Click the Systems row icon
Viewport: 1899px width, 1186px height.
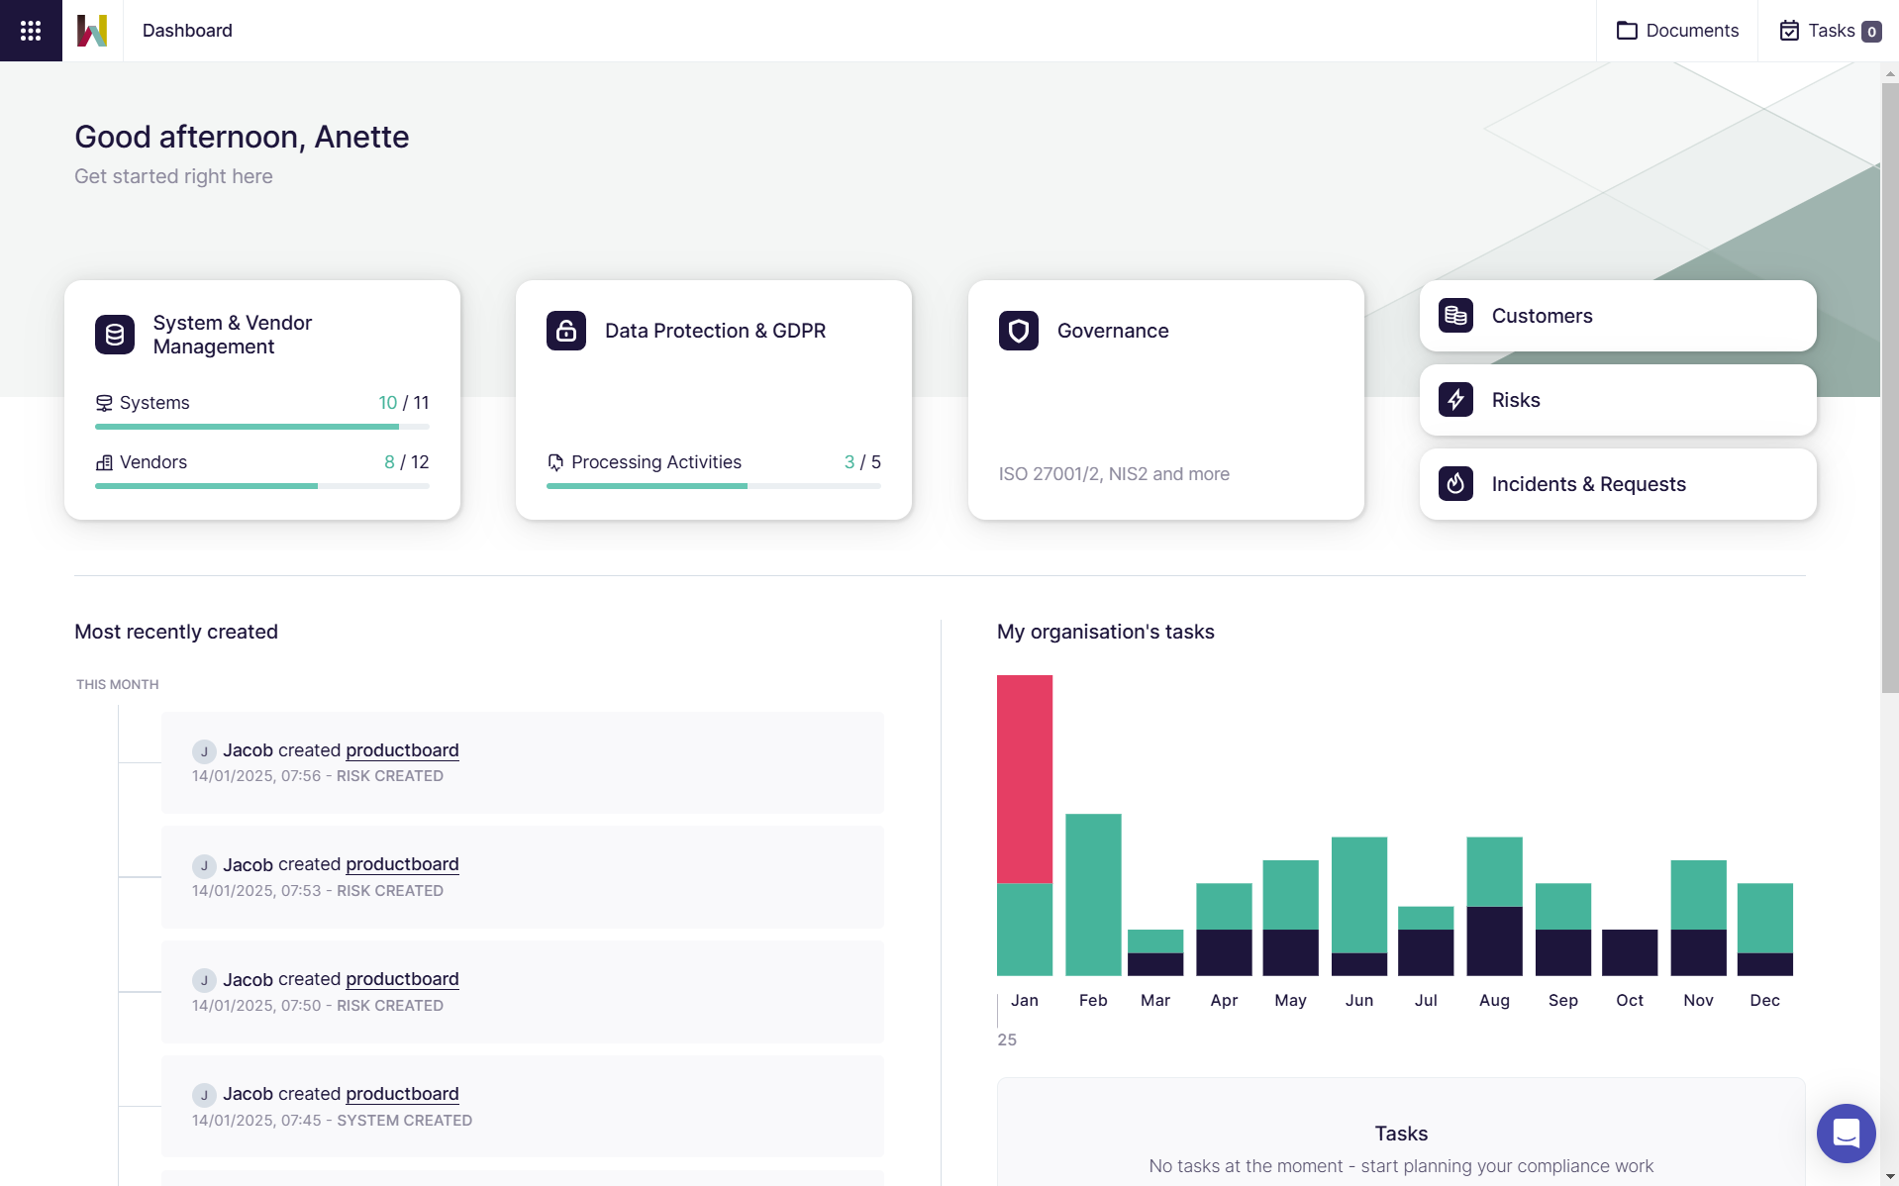(104, 403)
